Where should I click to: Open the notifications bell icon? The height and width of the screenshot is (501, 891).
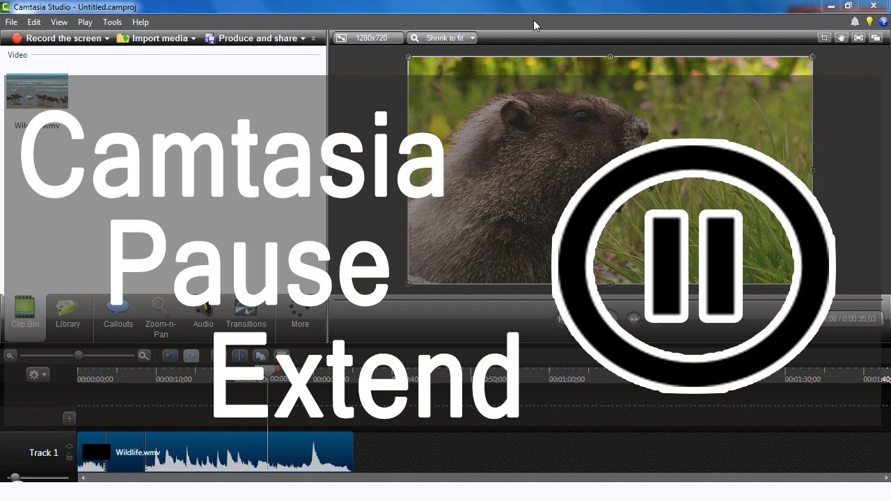coord(855,22)
